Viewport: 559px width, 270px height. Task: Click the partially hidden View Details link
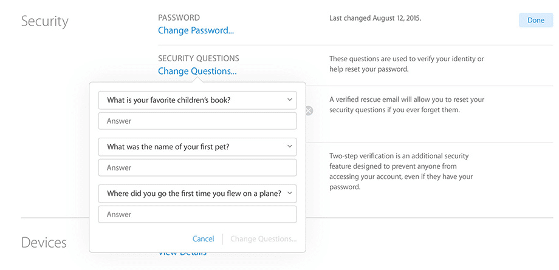tap(182, 253)
